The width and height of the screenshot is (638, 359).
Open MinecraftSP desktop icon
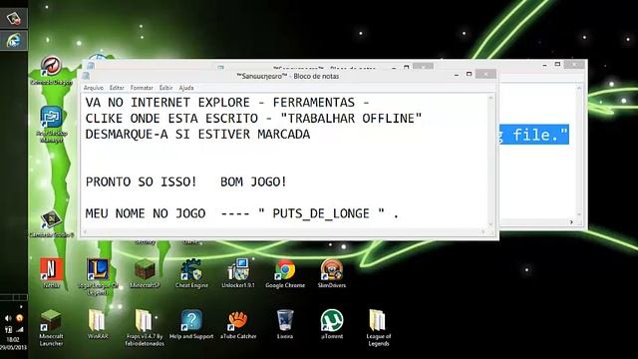pos(145,273)
